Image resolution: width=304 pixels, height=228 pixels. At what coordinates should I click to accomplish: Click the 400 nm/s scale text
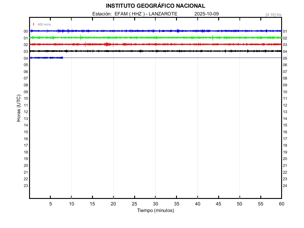coord(44,24)
